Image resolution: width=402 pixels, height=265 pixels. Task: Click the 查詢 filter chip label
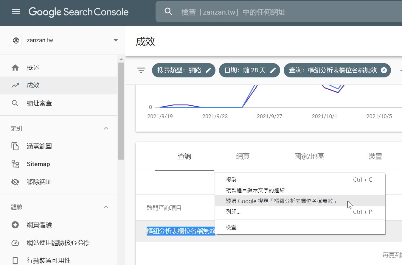pyautogui.click(x=333, y=70)
